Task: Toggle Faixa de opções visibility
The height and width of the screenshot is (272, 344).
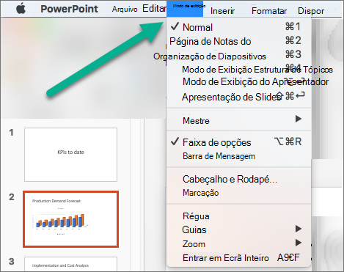Action: (x=238, y=142)
